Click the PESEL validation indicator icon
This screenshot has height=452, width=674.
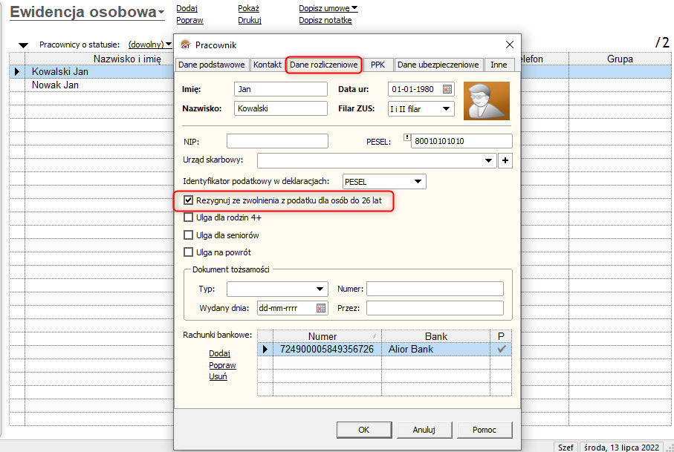point(406,137)
